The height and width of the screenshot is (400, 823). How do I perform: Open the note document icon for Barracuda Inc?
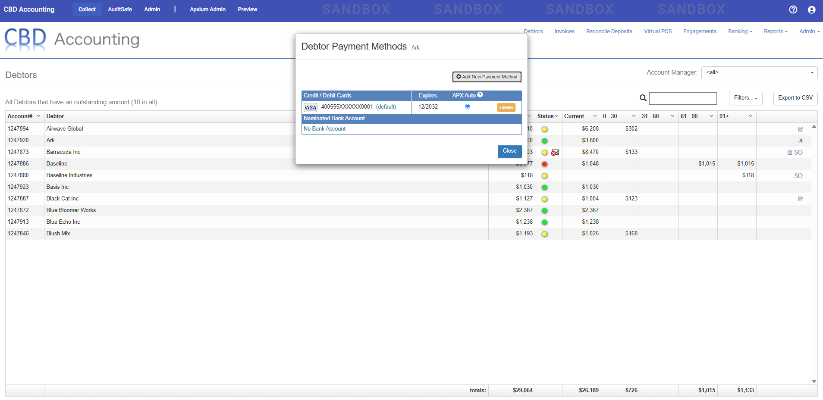click(x=790, y=152)
